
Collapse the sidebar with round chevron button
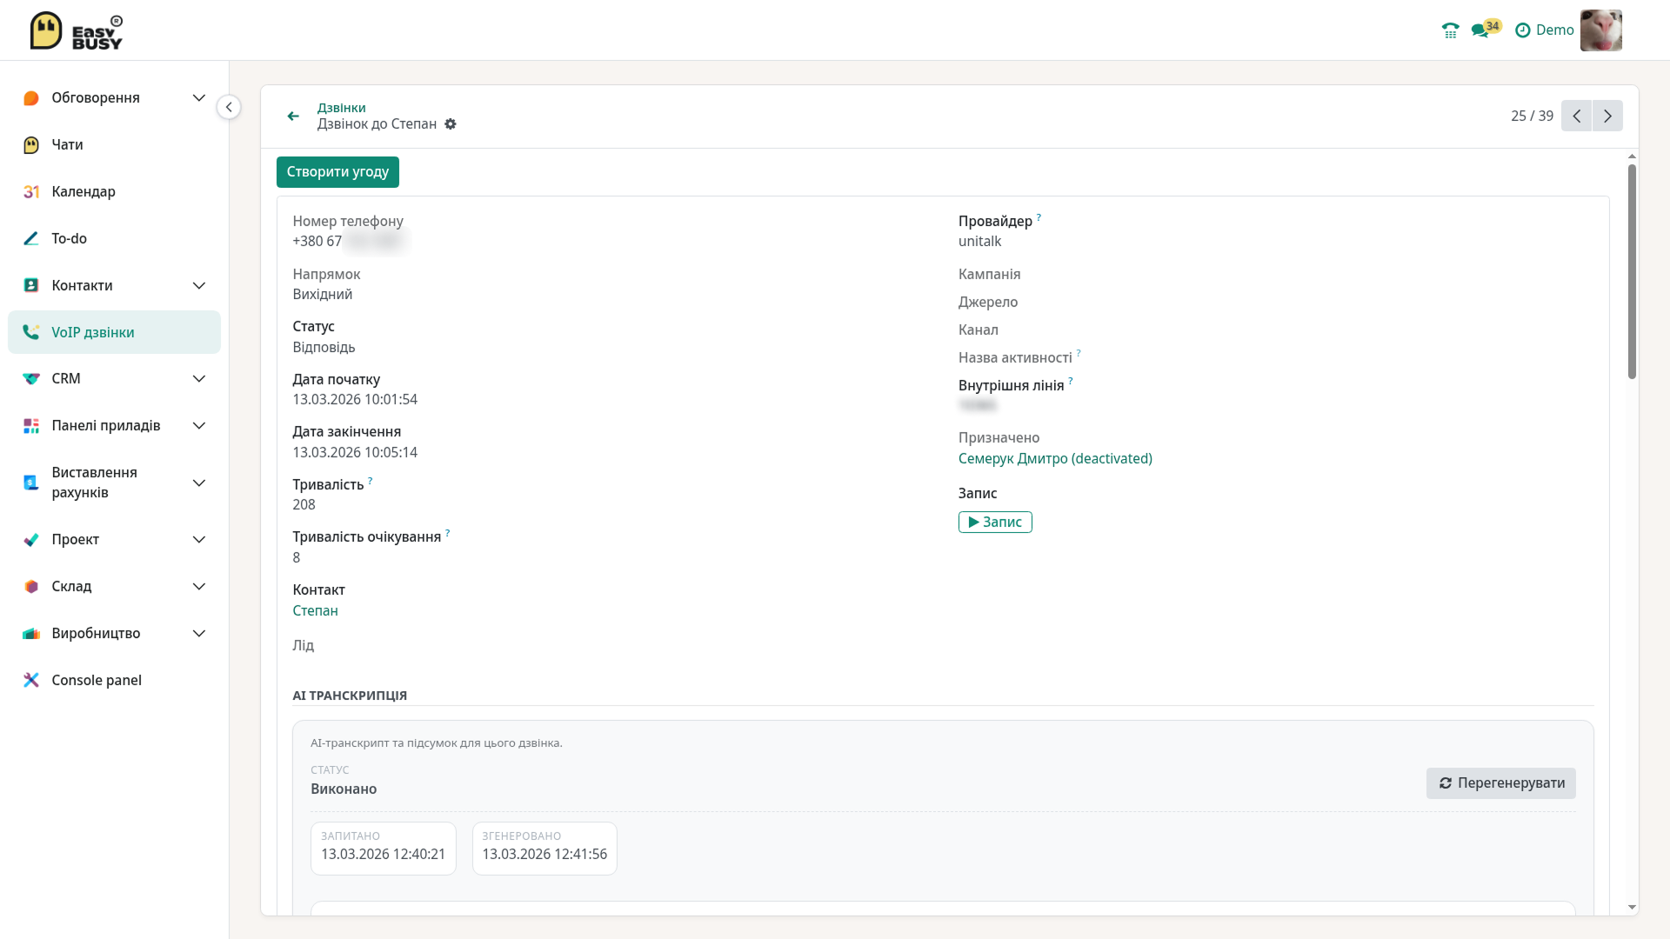tap(229, 107)
